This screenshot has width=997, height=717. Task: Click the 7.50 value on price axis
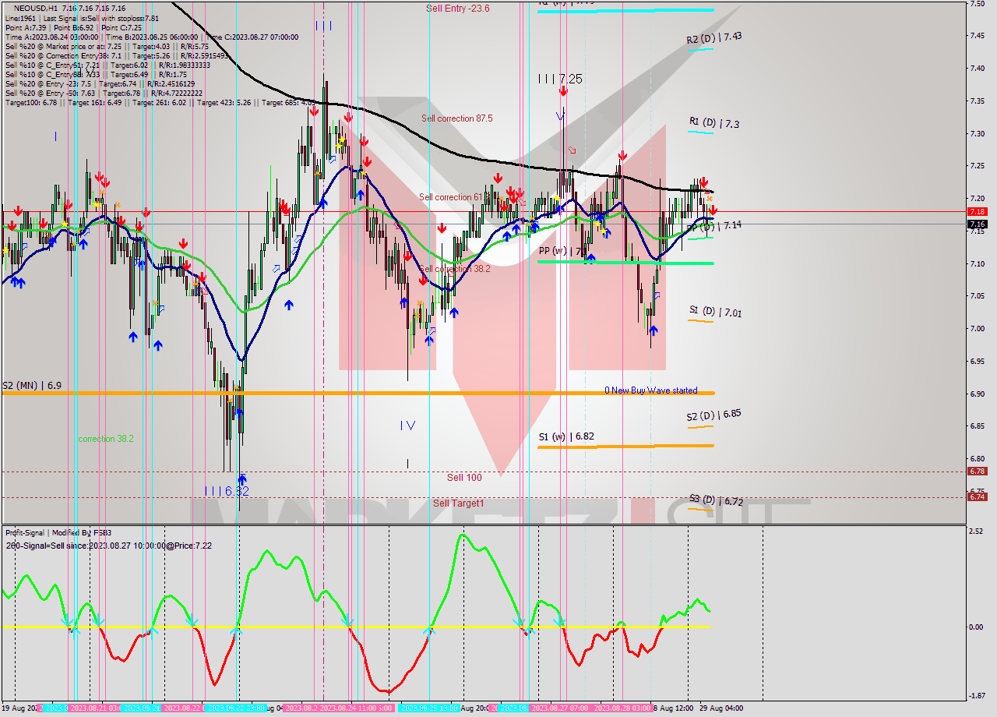pos(977,4)
